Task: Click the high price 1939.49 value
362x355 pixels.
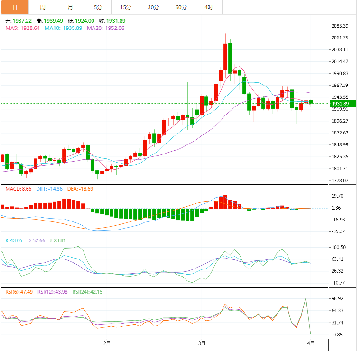Action: 54,21
